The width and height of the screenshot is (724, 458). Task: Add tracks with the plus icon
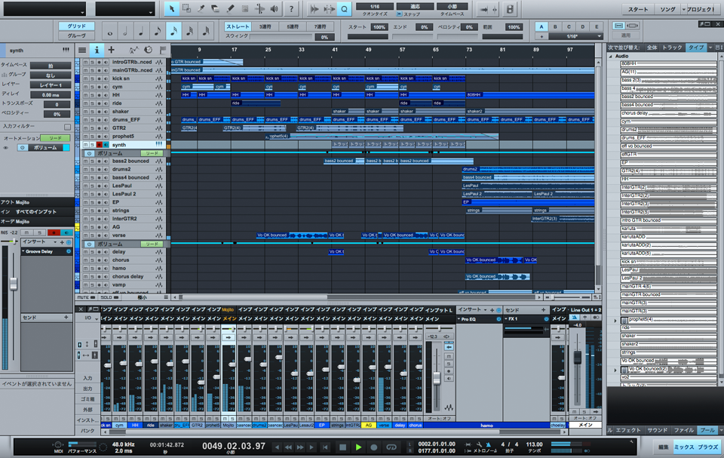pos(112,50)
